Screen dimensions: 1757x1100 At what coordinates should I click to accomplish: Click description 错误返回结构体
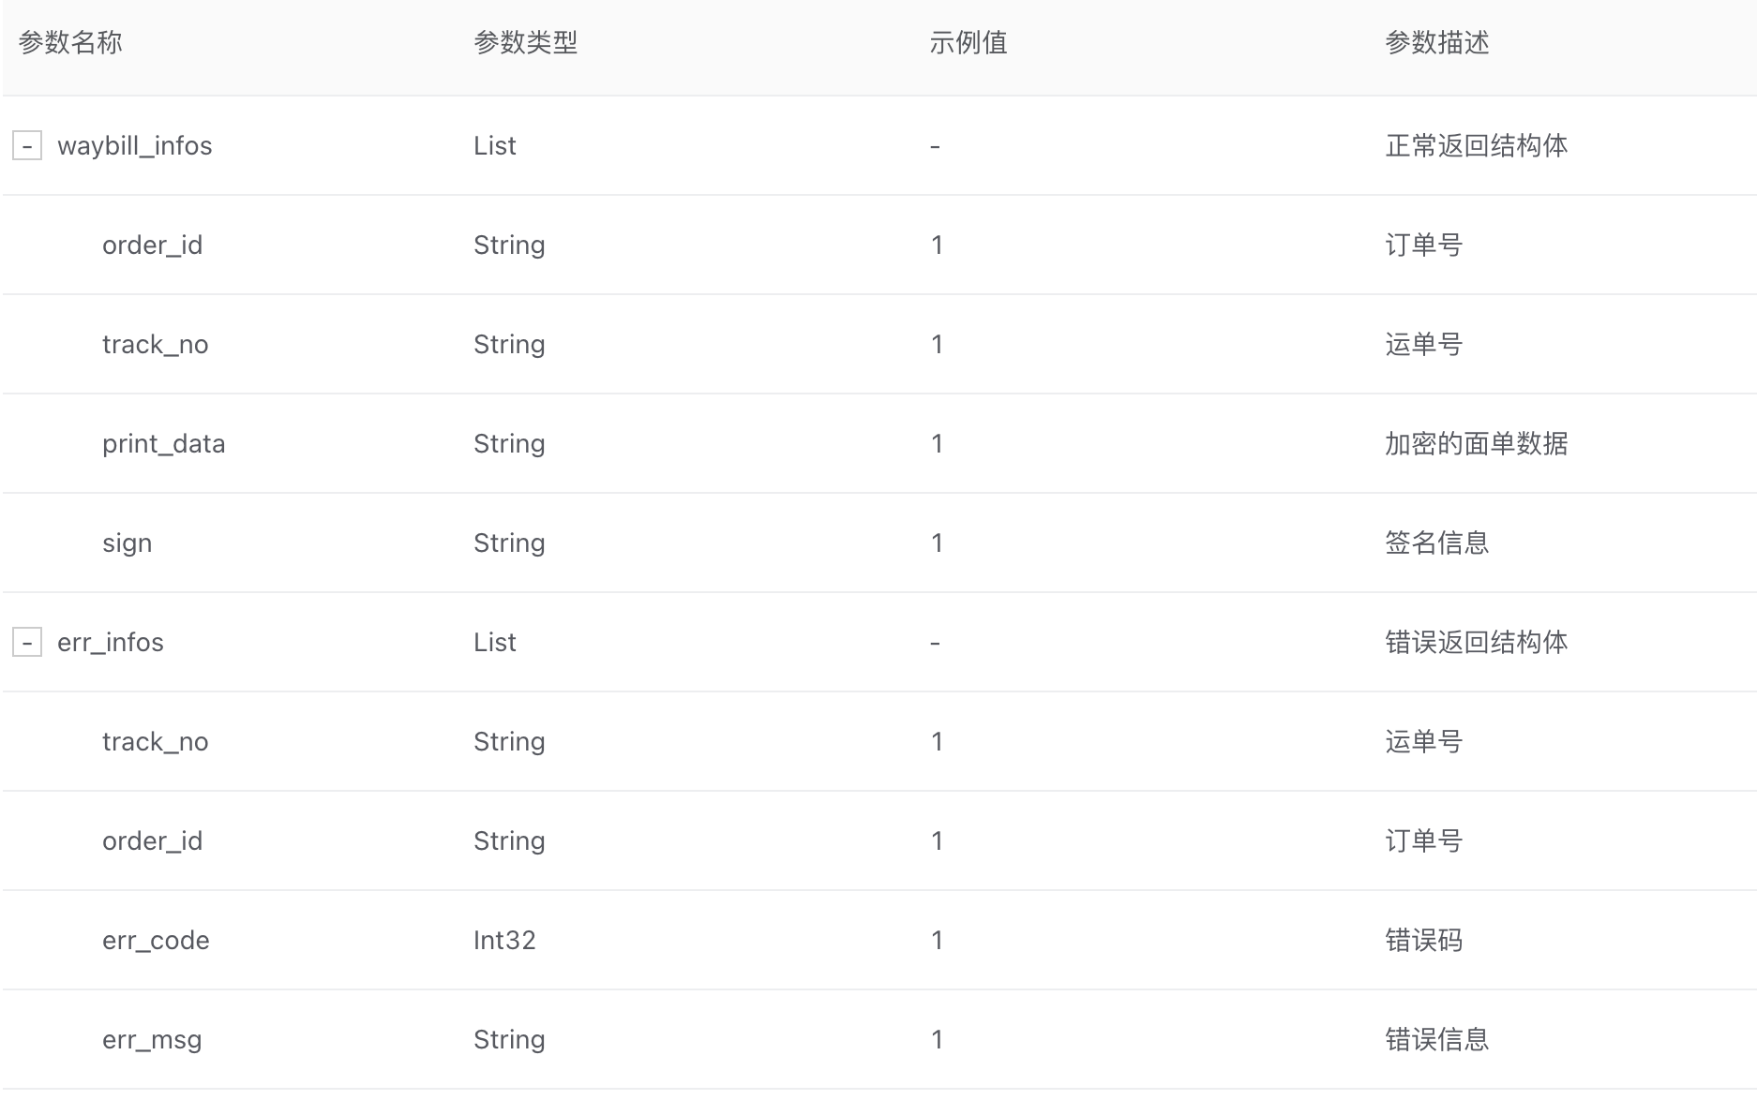(1477, 643)
